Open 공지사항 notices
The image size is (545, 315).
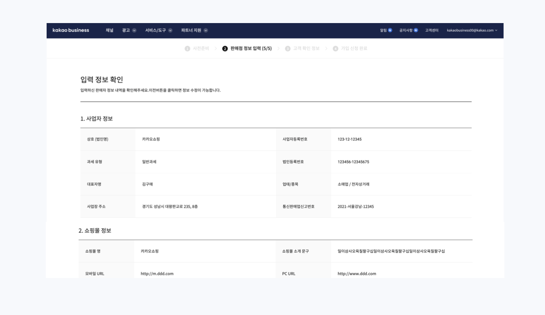[x=406, y=30]
